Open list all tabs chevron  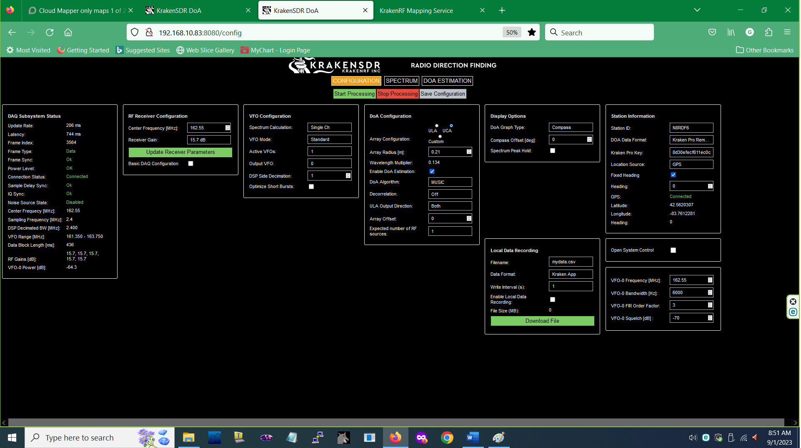(697, 10)
